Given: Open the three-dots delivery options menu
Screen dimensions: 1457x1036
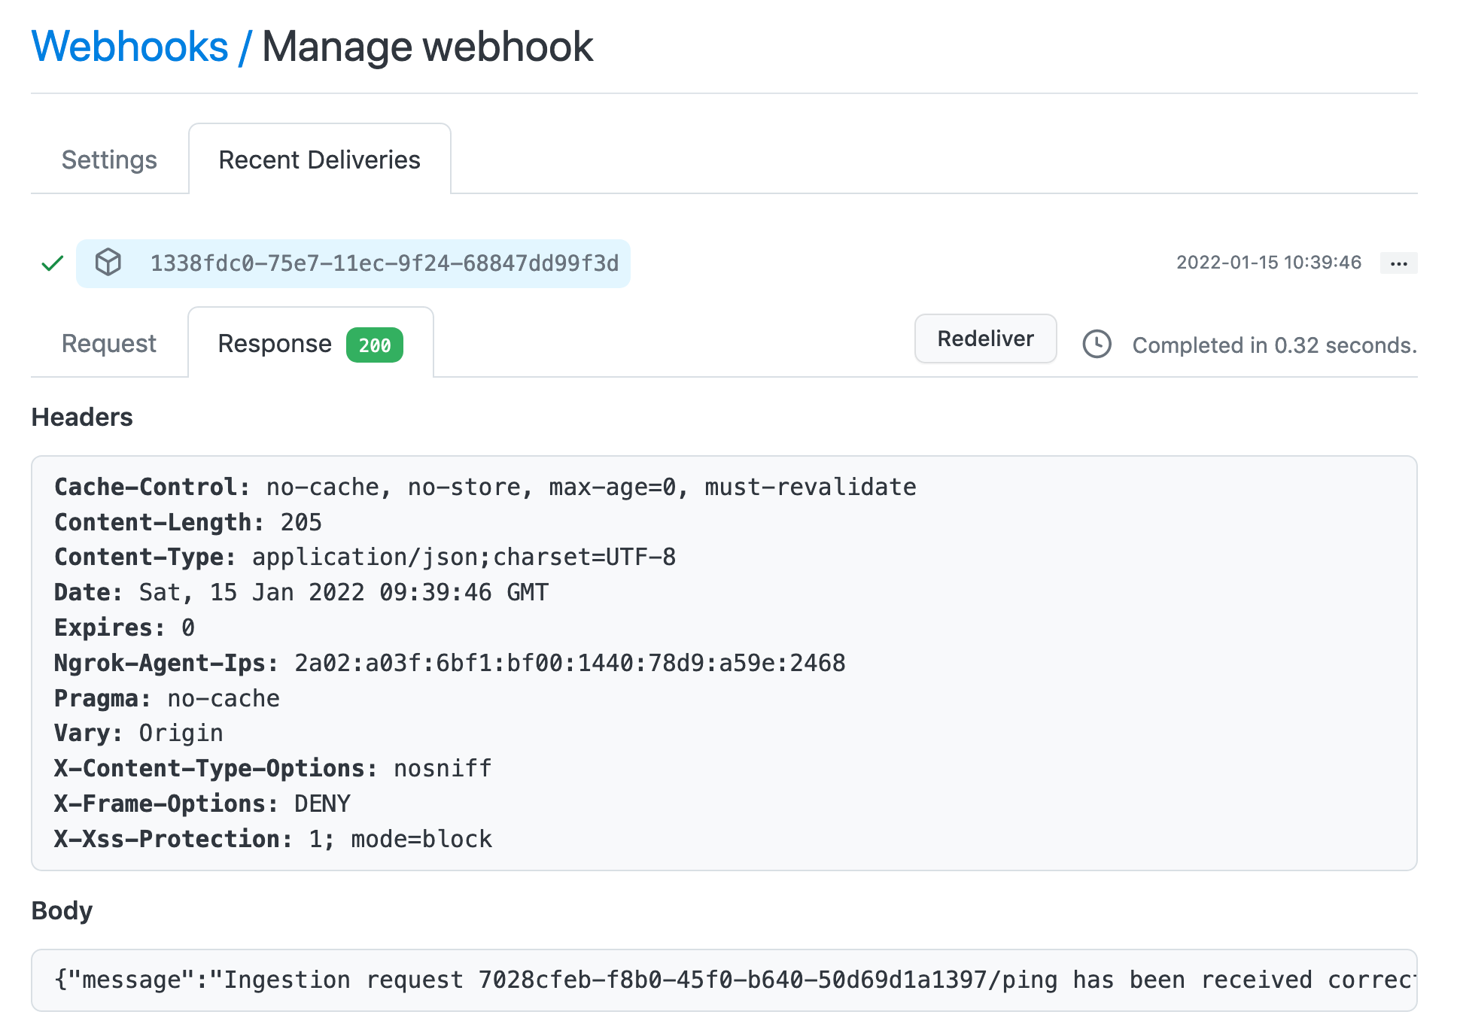Looking at the screenshot, I should pyautogui.click(x=1398, y=263).
